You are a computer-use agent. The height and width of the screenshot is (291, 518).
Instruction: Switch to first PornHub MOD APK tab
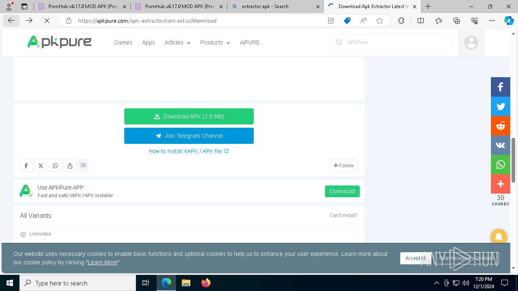[x=82, y=6]
